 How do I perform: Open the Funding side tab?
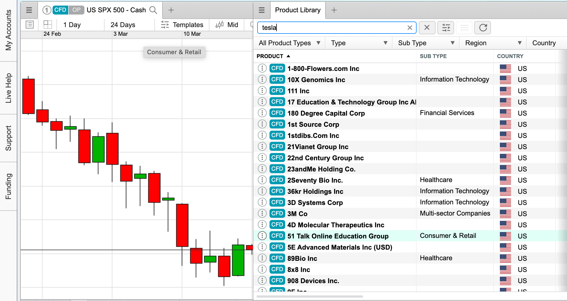pyautogui.click(x=8, y=186)
